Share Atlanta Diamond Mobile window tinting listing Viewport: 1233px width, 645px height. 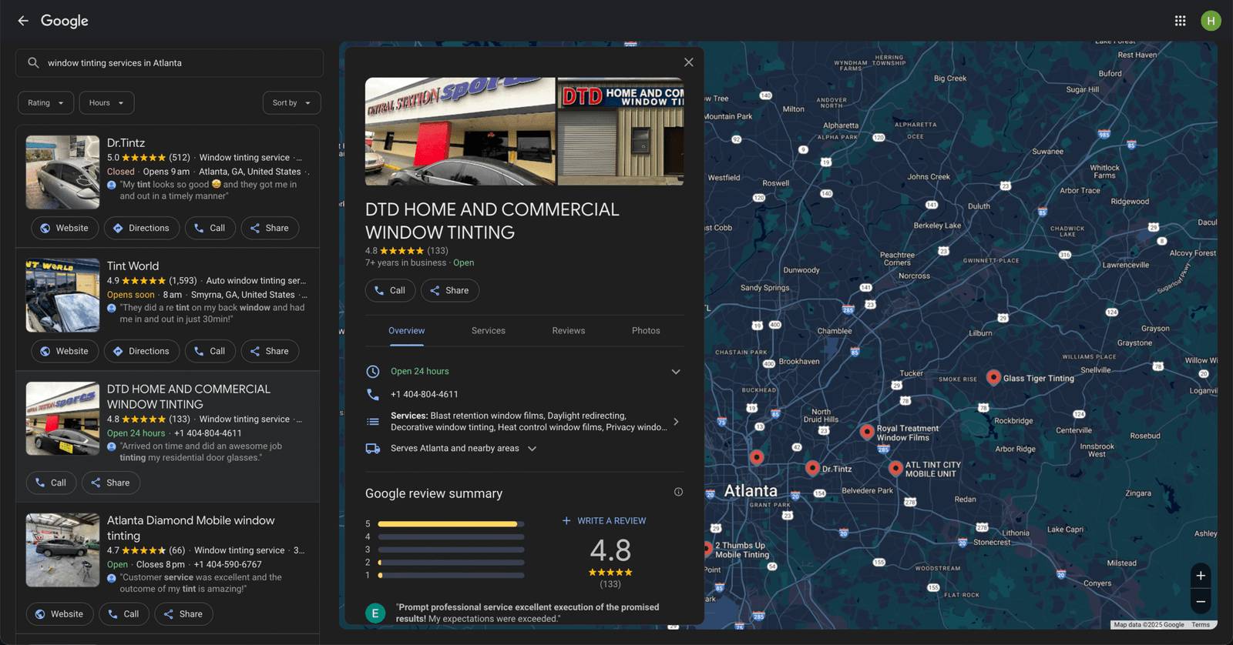click(x=183, y=614)
